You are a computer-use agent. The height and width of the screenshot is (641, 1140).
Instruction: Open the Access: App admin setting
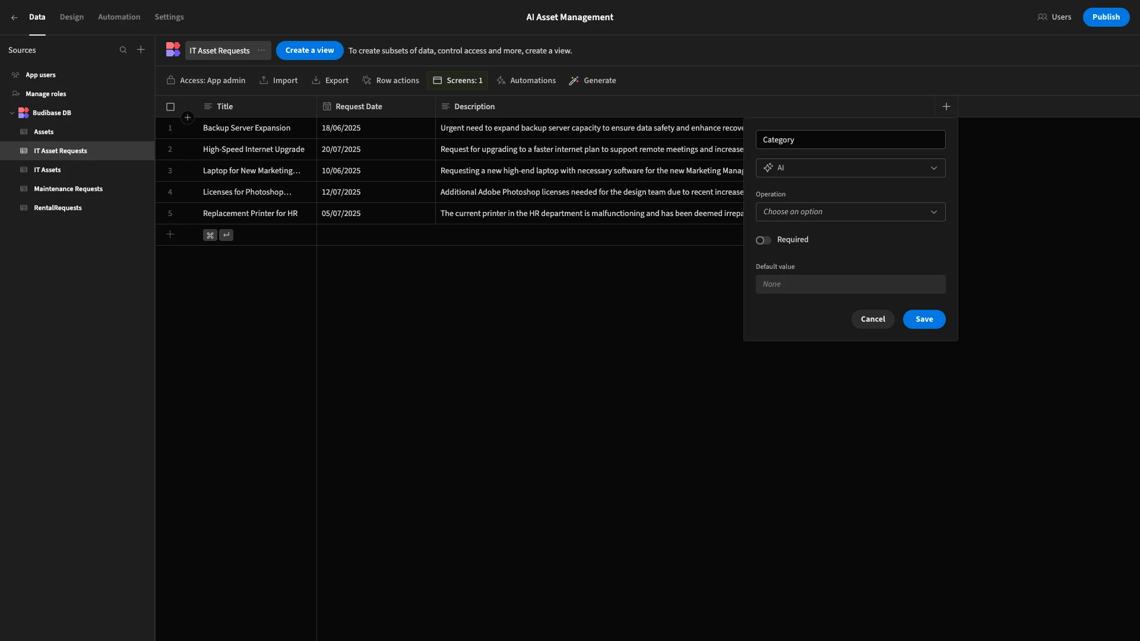coord(206,81)
